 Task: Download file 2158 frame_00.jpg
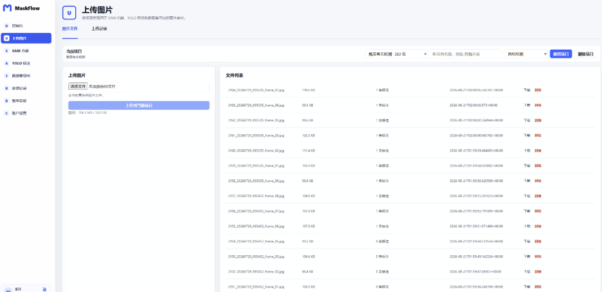(x=527, y=181)
